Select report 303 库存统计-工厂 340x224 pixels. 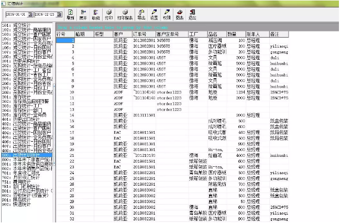tap(21, 106)
